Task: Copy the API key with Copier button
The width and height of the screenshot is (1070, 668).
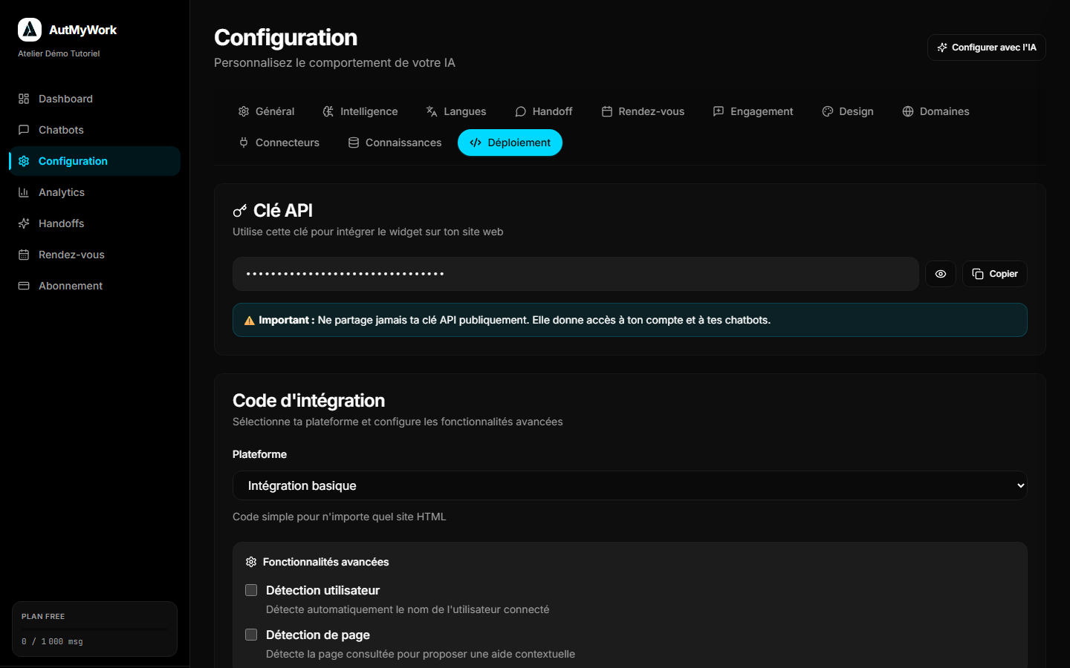Action: point(995,274)
